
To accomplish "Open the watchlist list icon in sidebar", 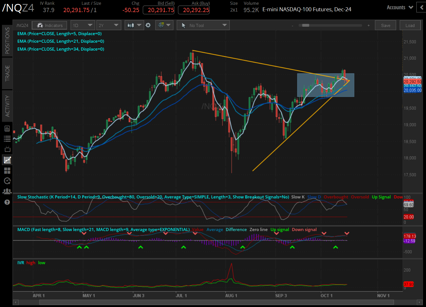I will tap(7, 138).
